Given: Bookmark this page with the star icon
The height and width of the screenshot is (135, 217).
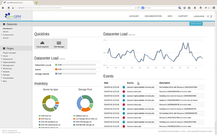Looking at the screenshot, I should 184,8.
